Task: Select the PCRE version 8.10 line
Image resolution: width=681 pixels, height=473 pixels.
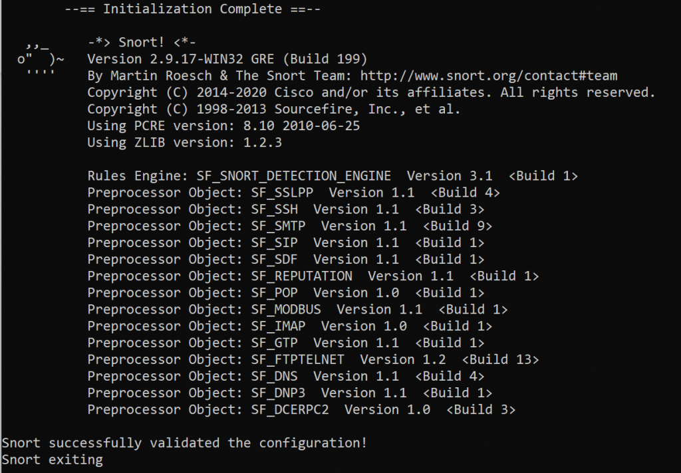Action: tap(223, 126)
